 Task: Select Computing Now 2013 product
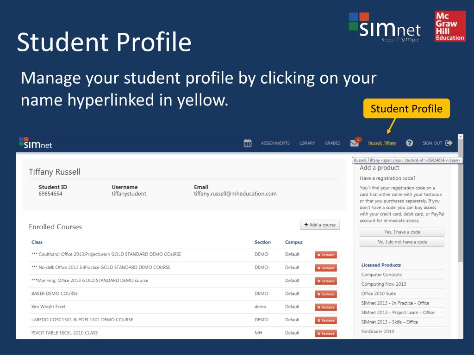[x=384, y=284]
